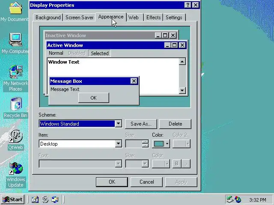Click the Active Window title bar preview
This screenshot has height=205, width=274.
click(106, 45)
